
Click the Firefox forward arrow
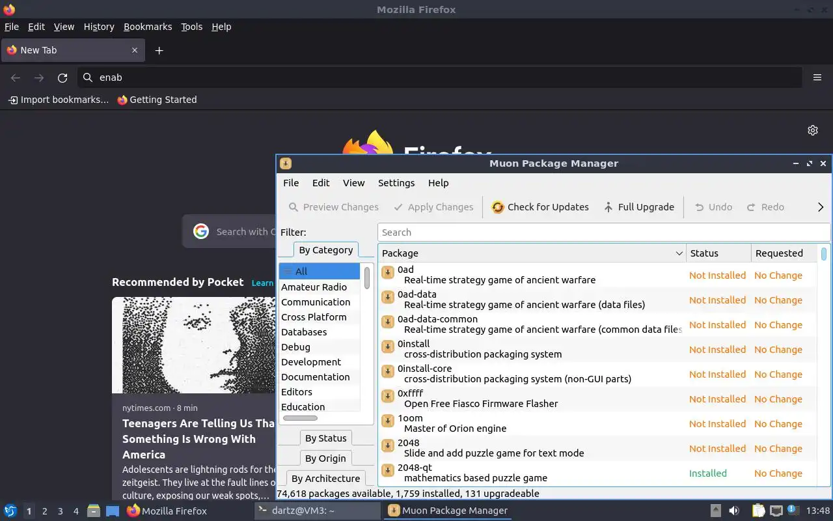pos(39,77)
